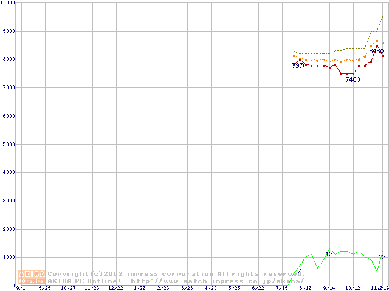Click the 7/19 date on x-axis
Viewport: 389px width, 291px height.
[281, 288]
